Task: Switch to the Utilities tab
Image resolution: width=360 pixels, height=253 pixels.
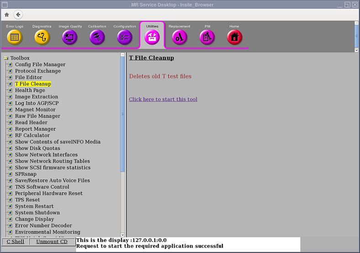Action: (x=152, y=37)
